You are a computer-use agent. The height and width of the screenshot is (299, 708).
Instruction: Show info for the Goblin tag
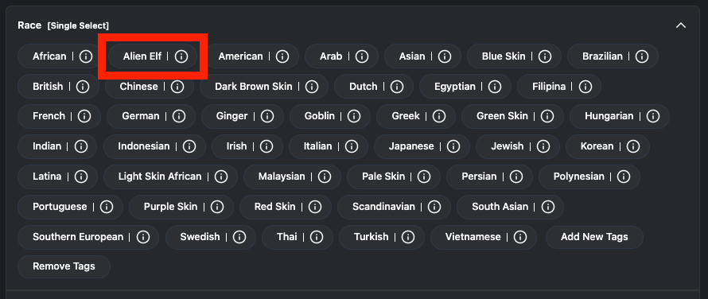(x=354, y=117)
